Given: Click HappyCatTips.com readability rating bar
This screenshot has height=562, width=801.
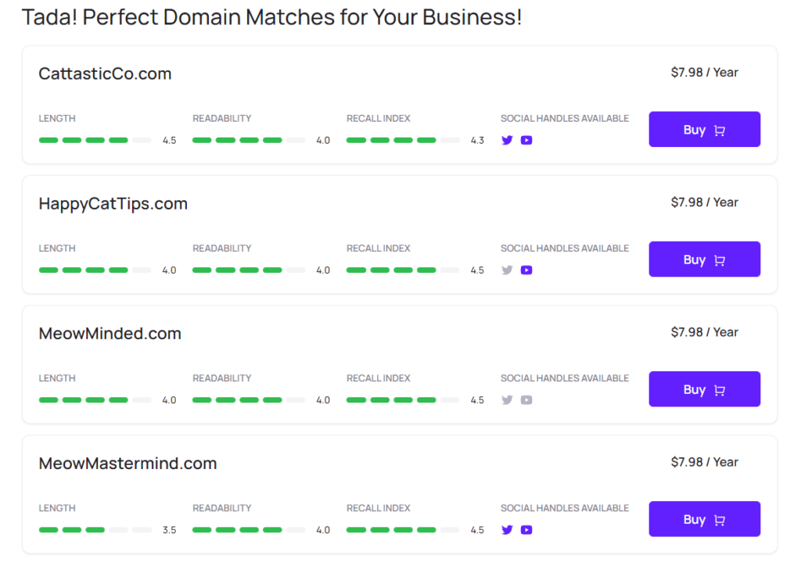Looking at the screenshot, I should pos(249,270).
